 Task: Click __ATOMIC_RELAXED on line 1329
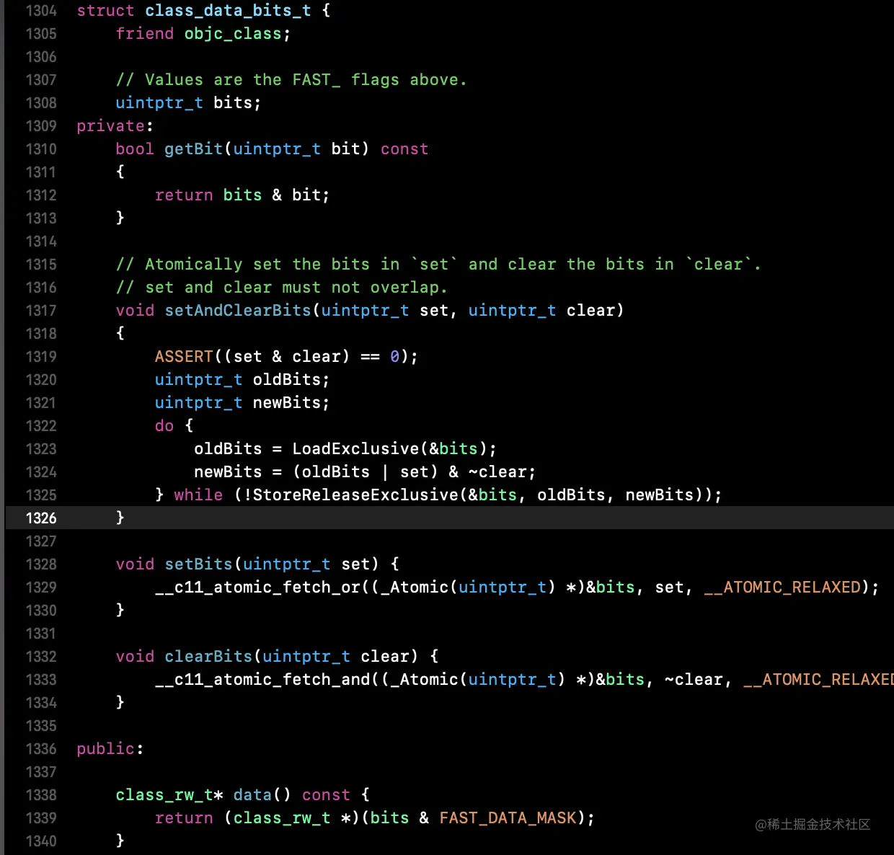point(782,588)
